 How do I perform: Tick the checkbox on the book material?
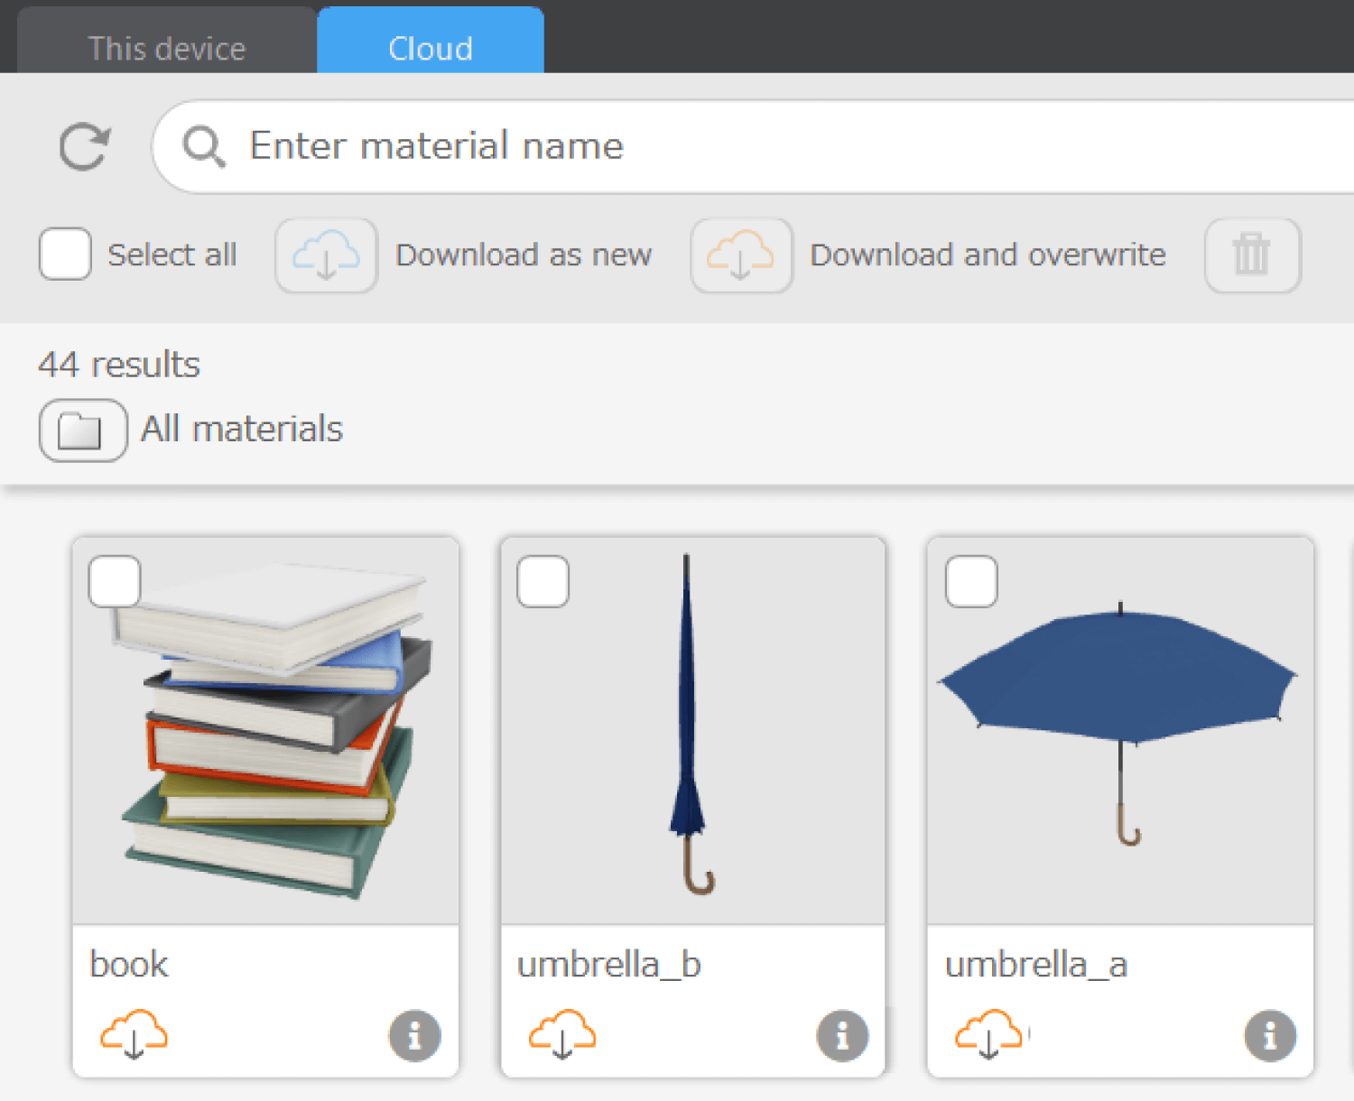(115, 581)
